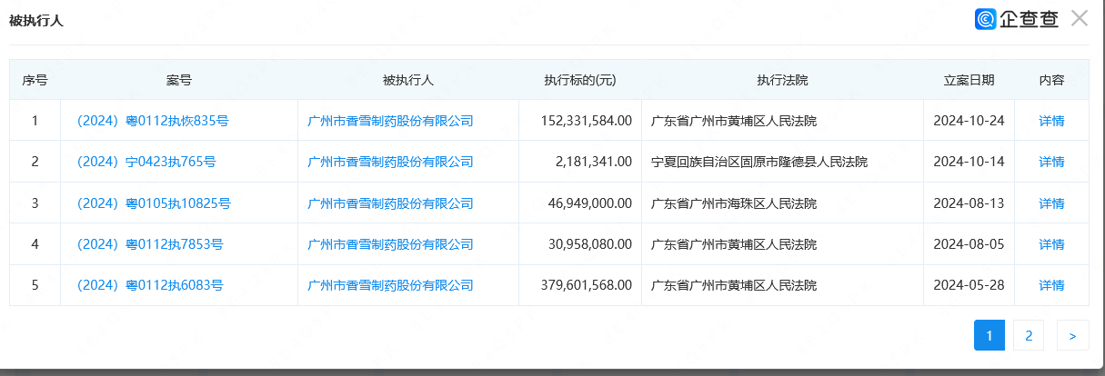Viewport: 1105px width, 376px height.
Task: Close the 被执行人 dialog with X
Action: point(1080,18)
